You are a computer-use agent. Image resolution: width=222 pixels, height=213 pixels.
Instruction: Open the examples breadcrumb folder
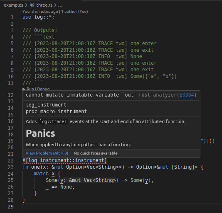click(13, 5)
